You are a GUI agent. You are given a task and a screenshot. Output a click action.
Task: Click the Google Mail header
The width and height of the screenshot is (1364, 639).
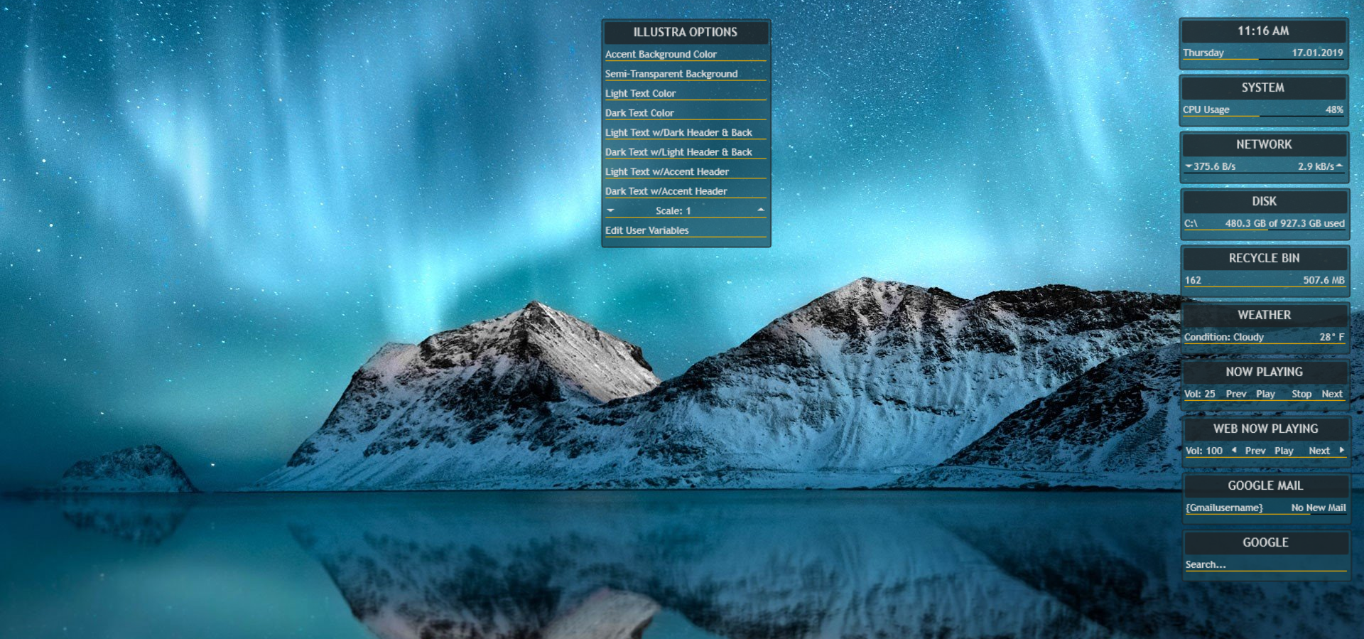click(x=1265, y=485)
